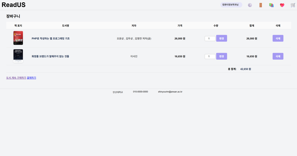This screenshot has width=297, height=156.
Task: Click footer text 안산대학교
Action: pyautogui.click(x=118, y=92)
